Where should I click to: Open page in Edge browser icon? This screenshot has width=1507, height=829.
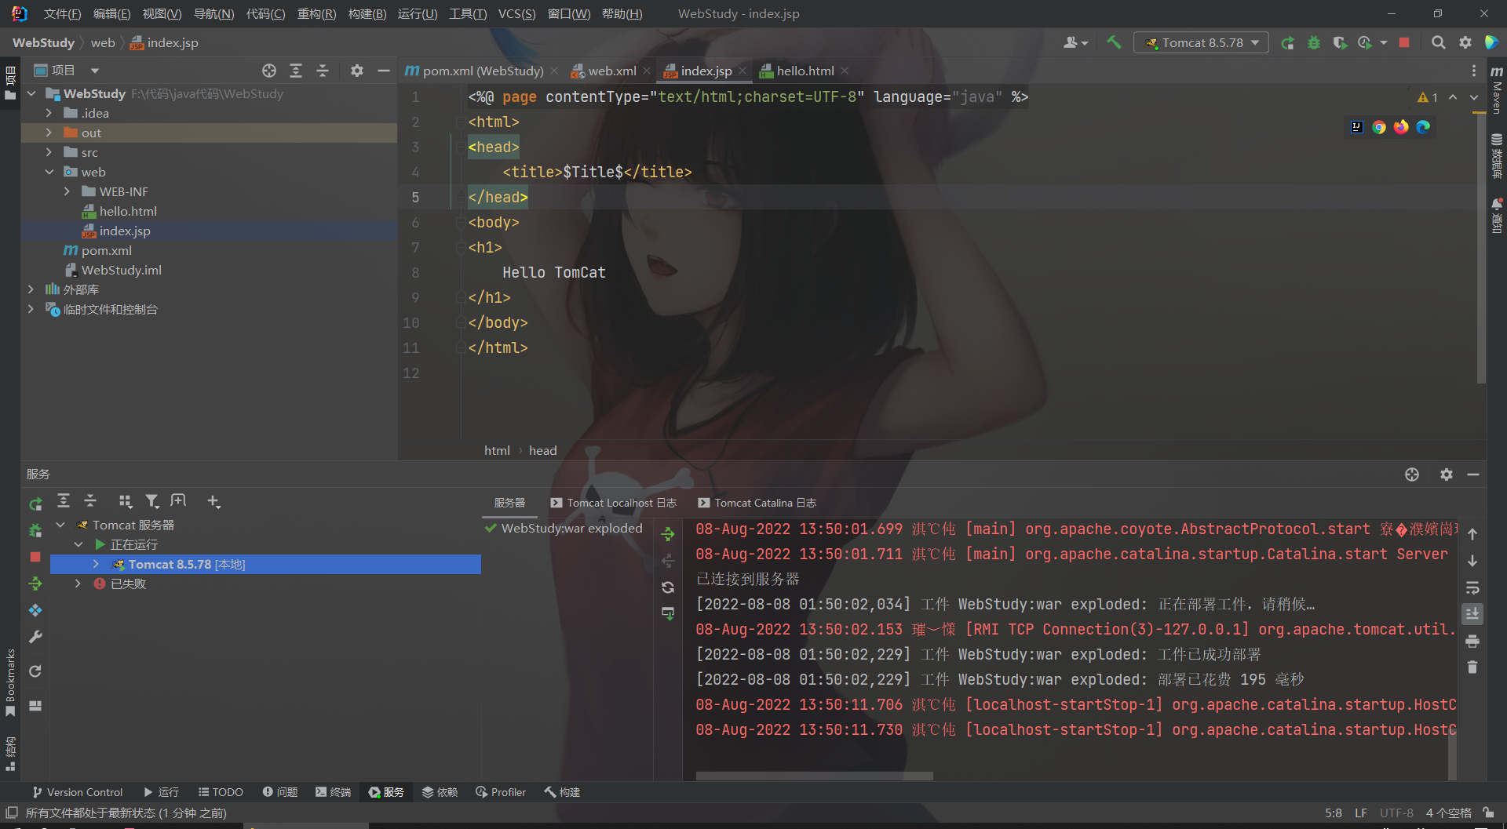click(x=1423, y=127)
